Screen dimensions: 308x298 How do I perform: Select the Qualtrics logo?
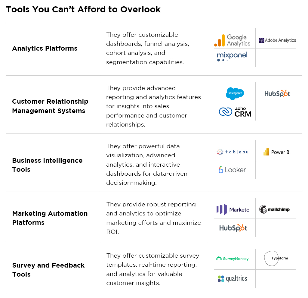[x=232, y=279]
